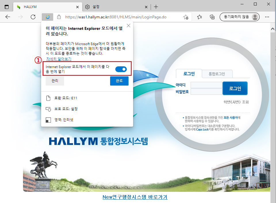Add this page to favorites
Image resolution: width=276 pixels, height=203 pixels.
pyautogui.click(x=186, y=17)
